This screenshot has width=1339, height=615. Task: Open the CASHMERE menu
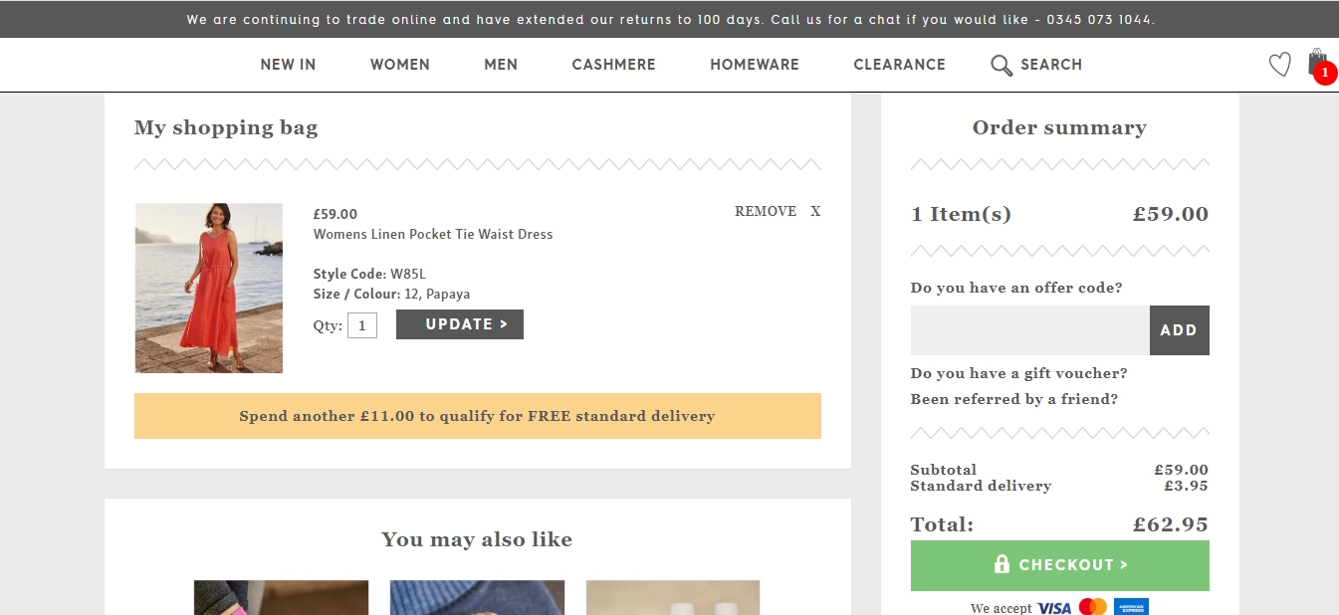pos(613,65)
